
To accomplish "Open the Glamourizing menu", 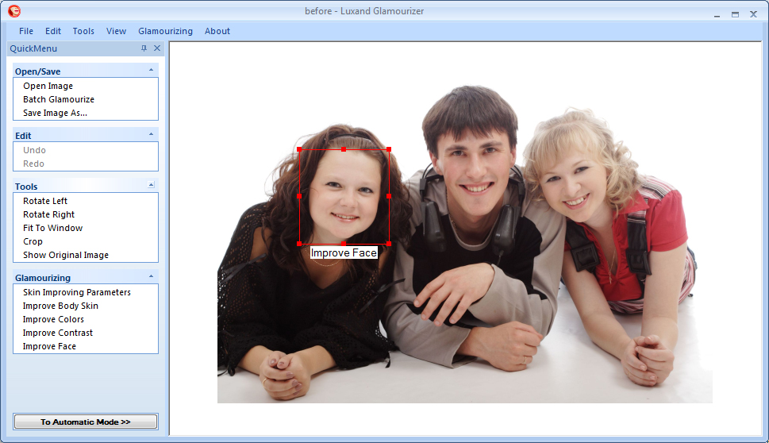I will pyautogui.click(x=165, y=31).
